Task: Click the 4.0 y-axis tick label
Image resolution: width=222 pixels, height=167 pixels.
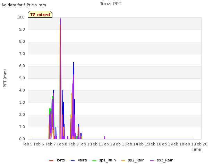Action: click(x=22, y=90)
